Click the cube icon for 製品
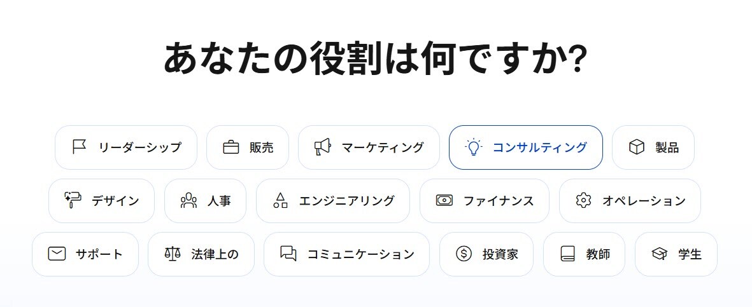Screen dimensions: 752x307 pyautogui.click(x=636, y=147)
